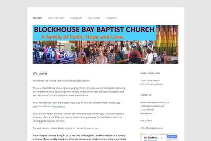Viewport: 211px width, 141px height.
Task: Click the phone number 09 626 6980
Action: click(146, 121)
